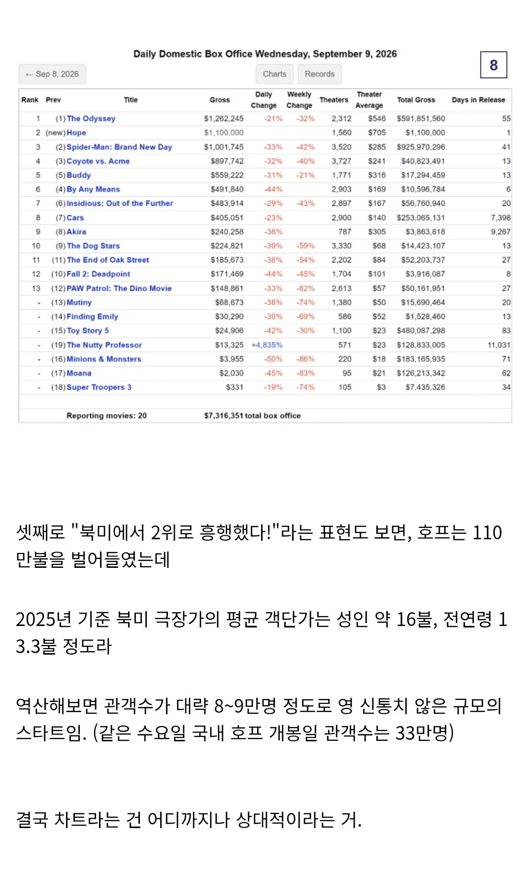Open Coyote vs. Acme link
The image size is (532, 869).
pyautogui.click(x=98, y=161)
